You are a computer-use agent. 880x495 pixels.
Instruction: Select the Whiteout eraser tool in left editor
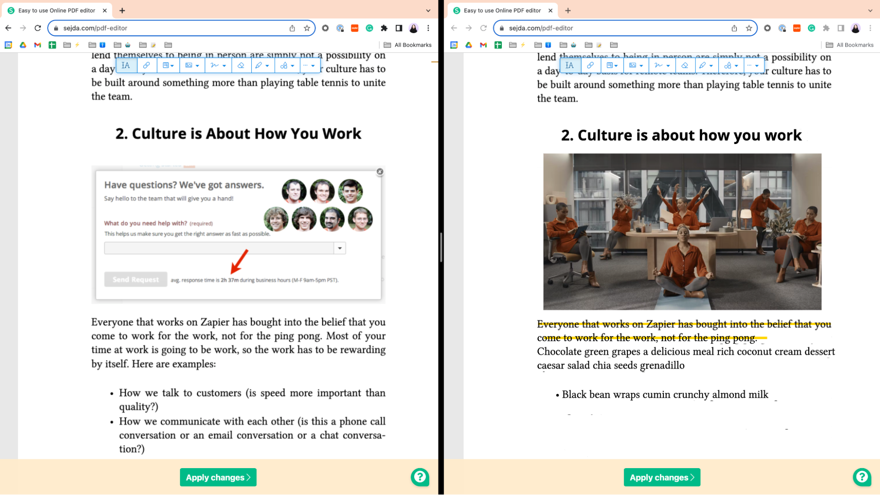click(x=241, y=66)
